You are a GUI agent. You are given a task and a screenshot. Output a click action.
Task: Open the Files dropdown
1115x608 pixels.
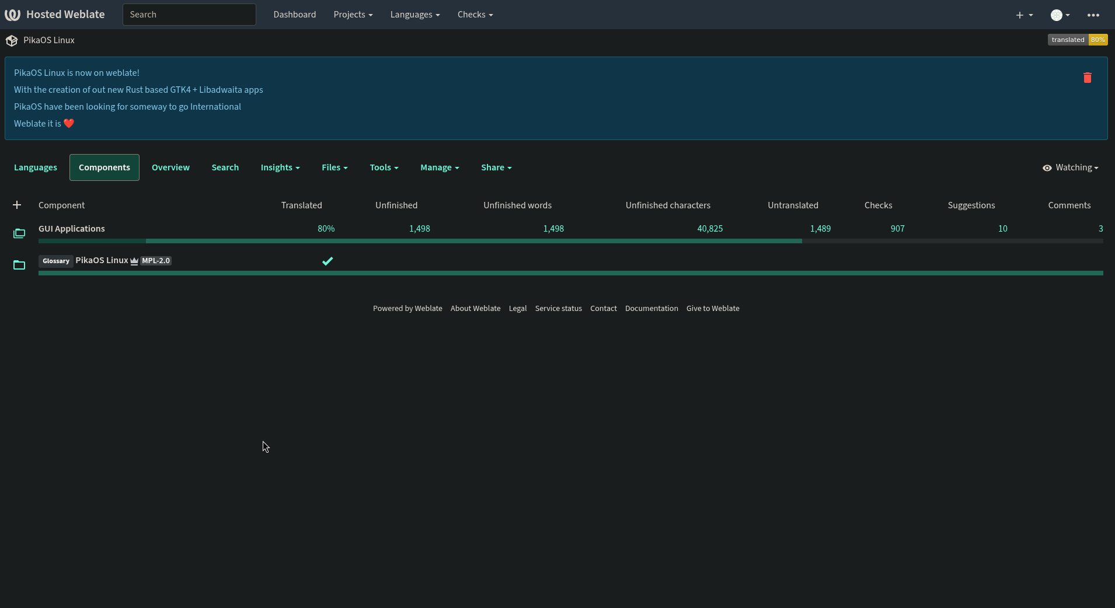pos(334,167)
